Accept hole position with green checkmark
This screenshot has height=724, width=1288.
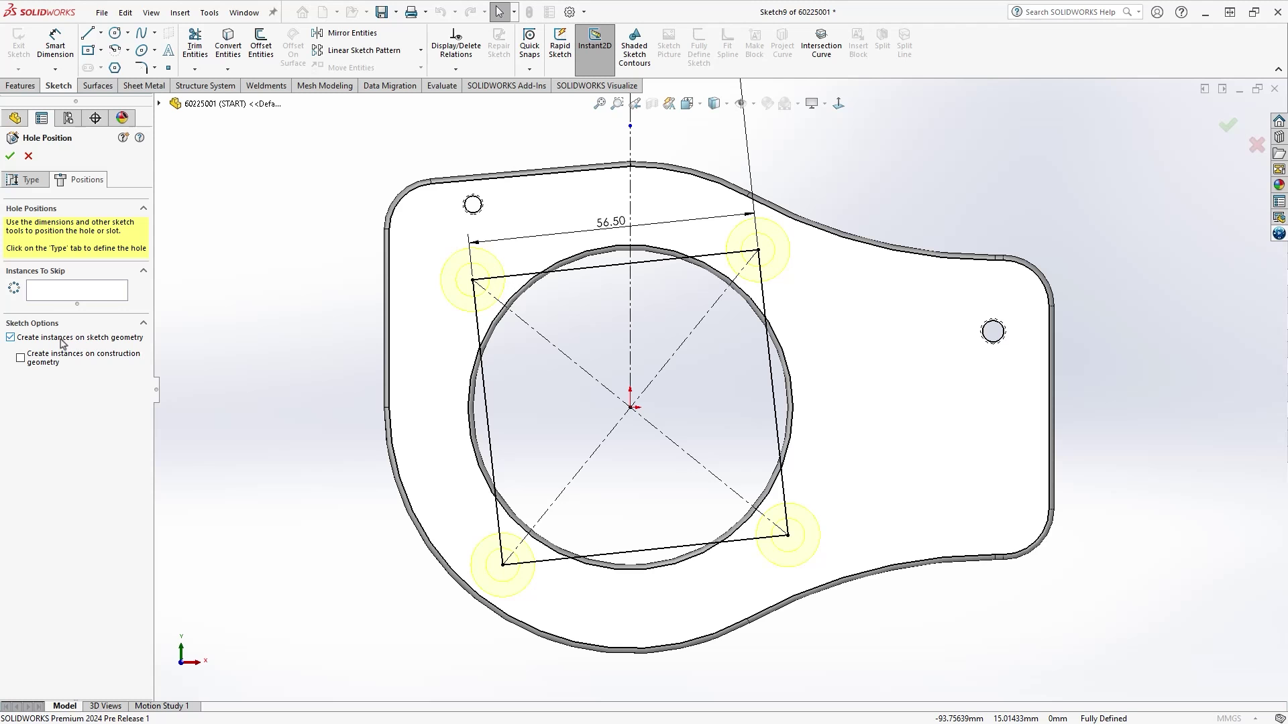(10, 156)
